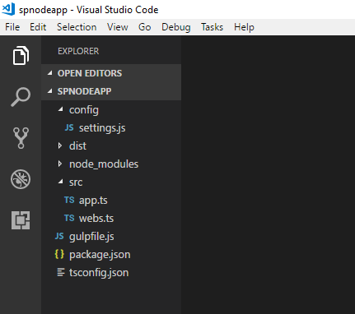Viewport: 355px width, 314px height.
Task: Collapse the config folder
Action: pyautogui.click(x=61, y=109)
